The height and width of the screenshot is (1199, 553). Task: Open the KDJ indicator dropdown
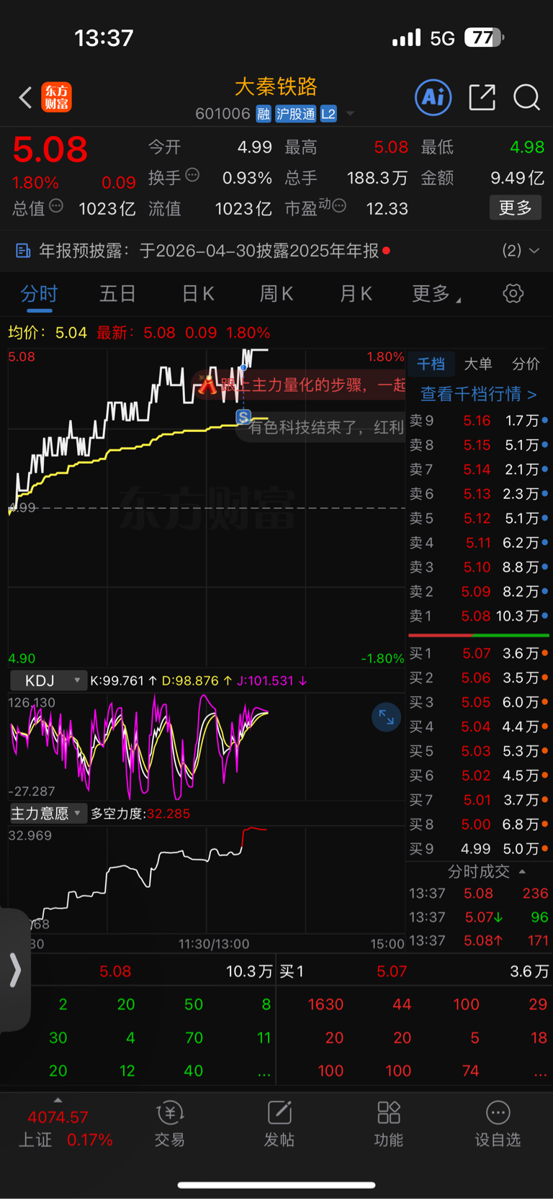pos(48,681)
